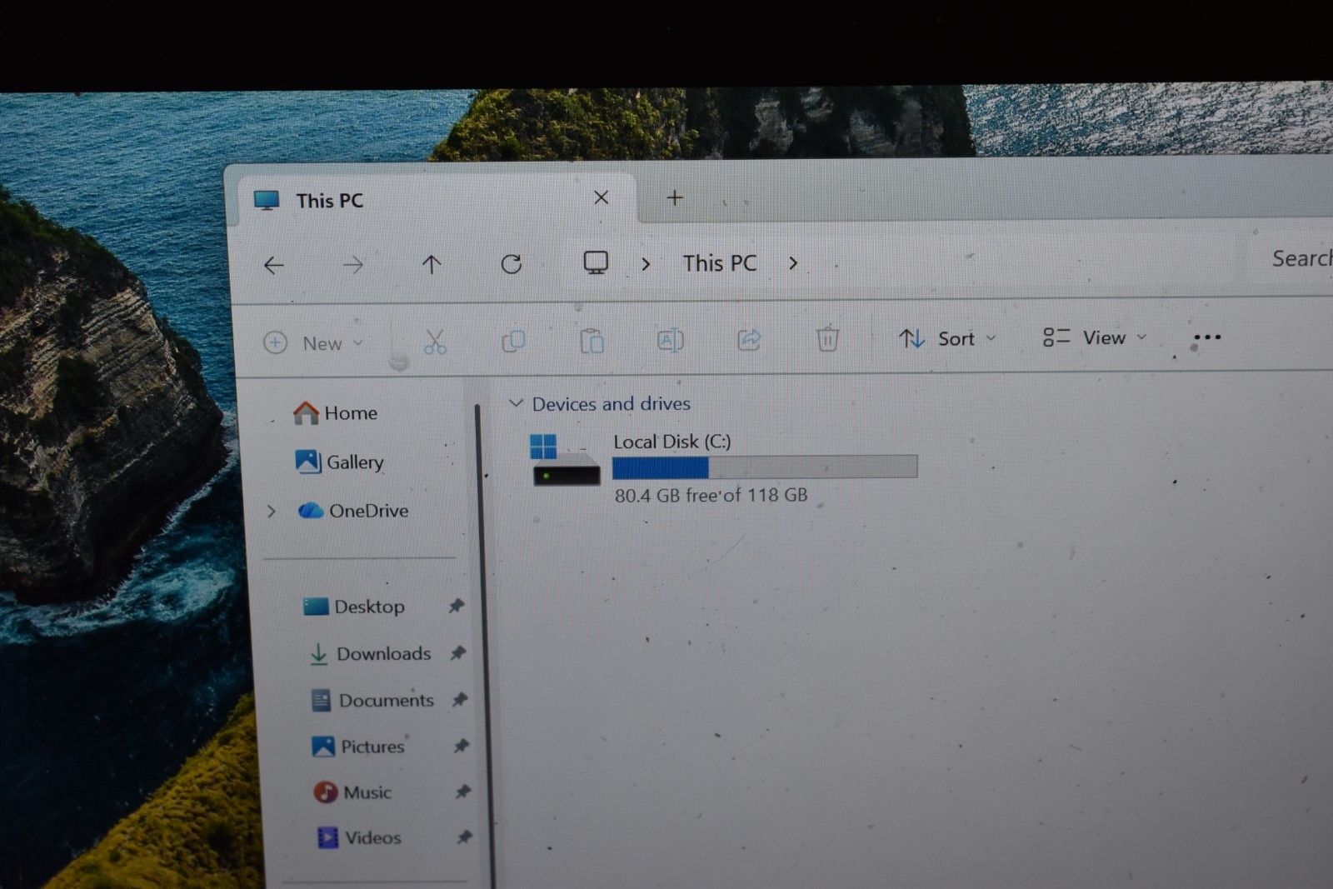Click the pin icon next to Pictures

coord(462,746)
